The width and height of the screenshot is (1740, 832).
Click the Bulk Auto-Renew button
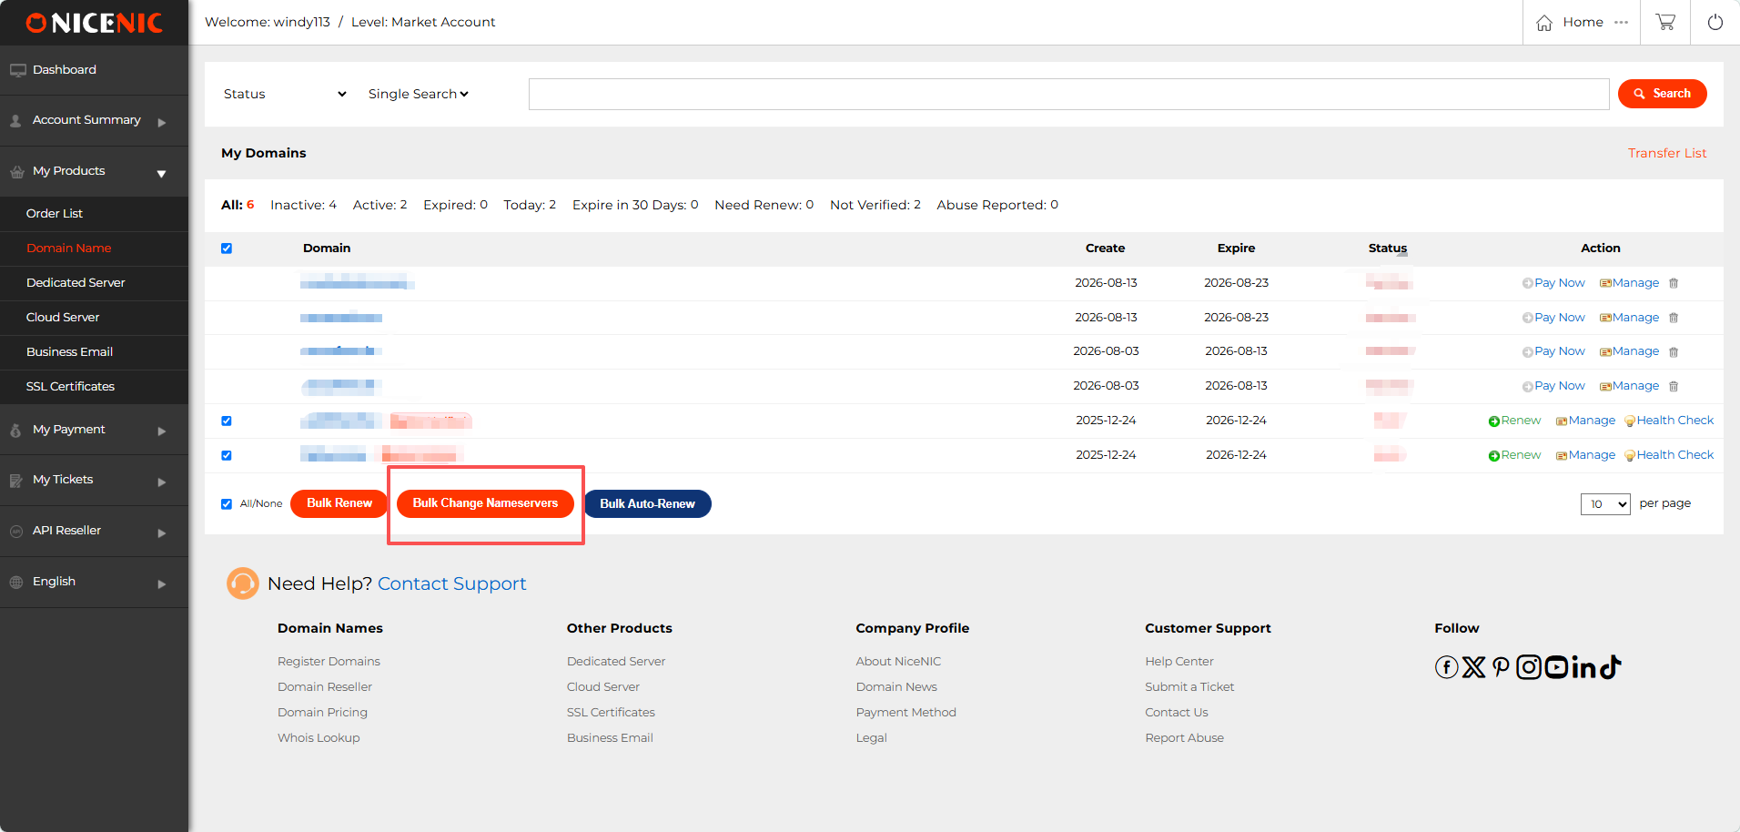click(647, 503)
